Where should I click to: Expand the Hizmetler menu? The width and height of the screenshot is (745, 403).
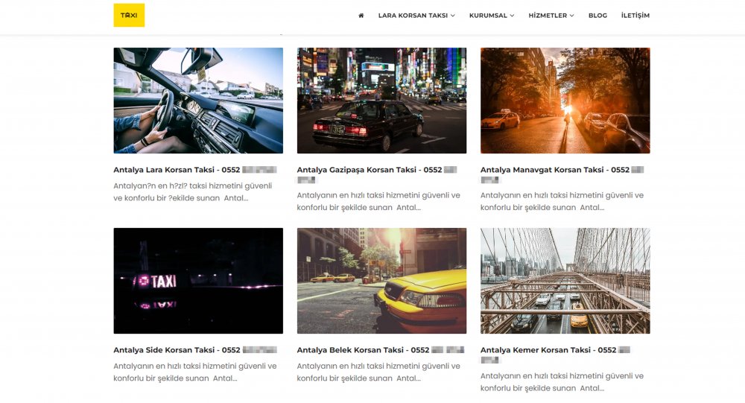tap(551, 16)
